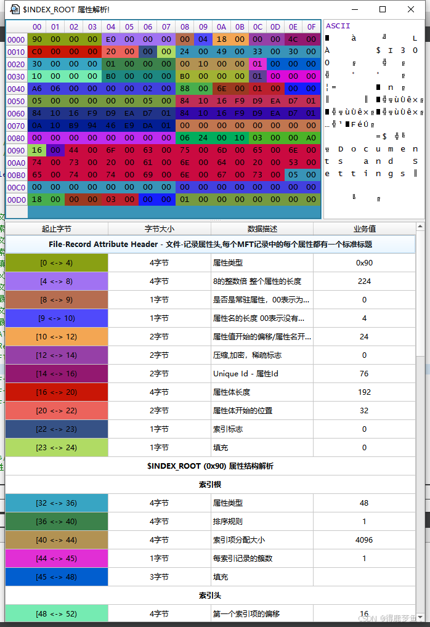Click the scroll down arrow of table
This screenshot has width=430, height=627.
tap(420, 618)
